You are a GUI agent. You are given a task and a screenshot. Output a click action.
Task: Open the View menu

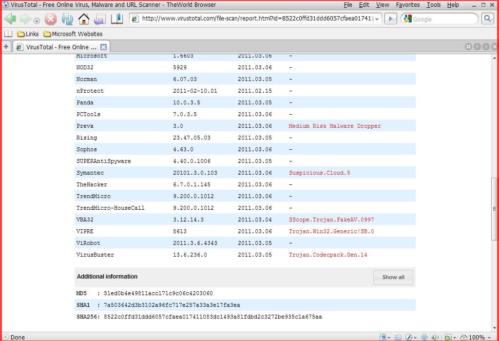[383, 5]
